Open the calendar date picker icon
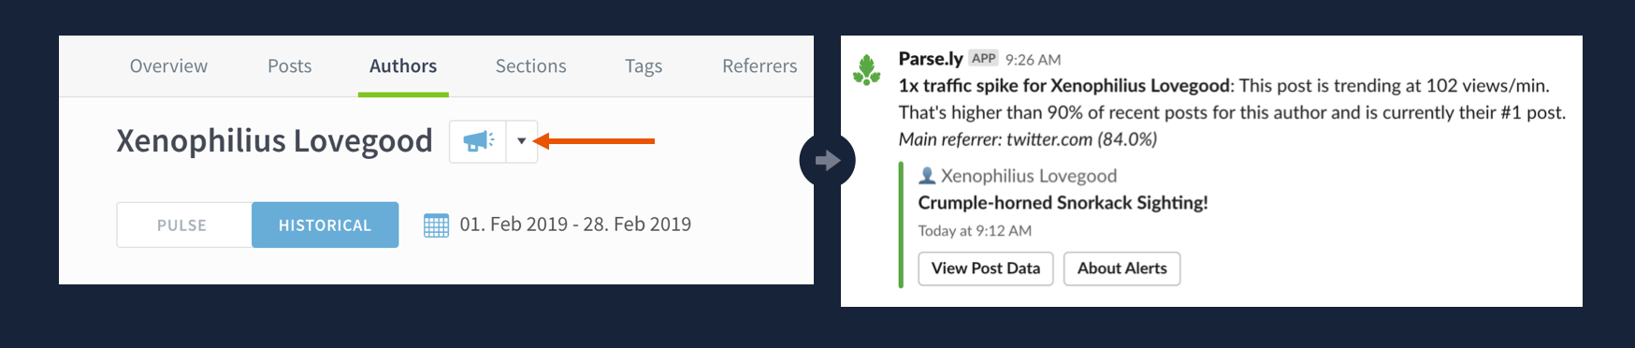The height and width of the screenshot is (348, 1635). coord(436,225)
